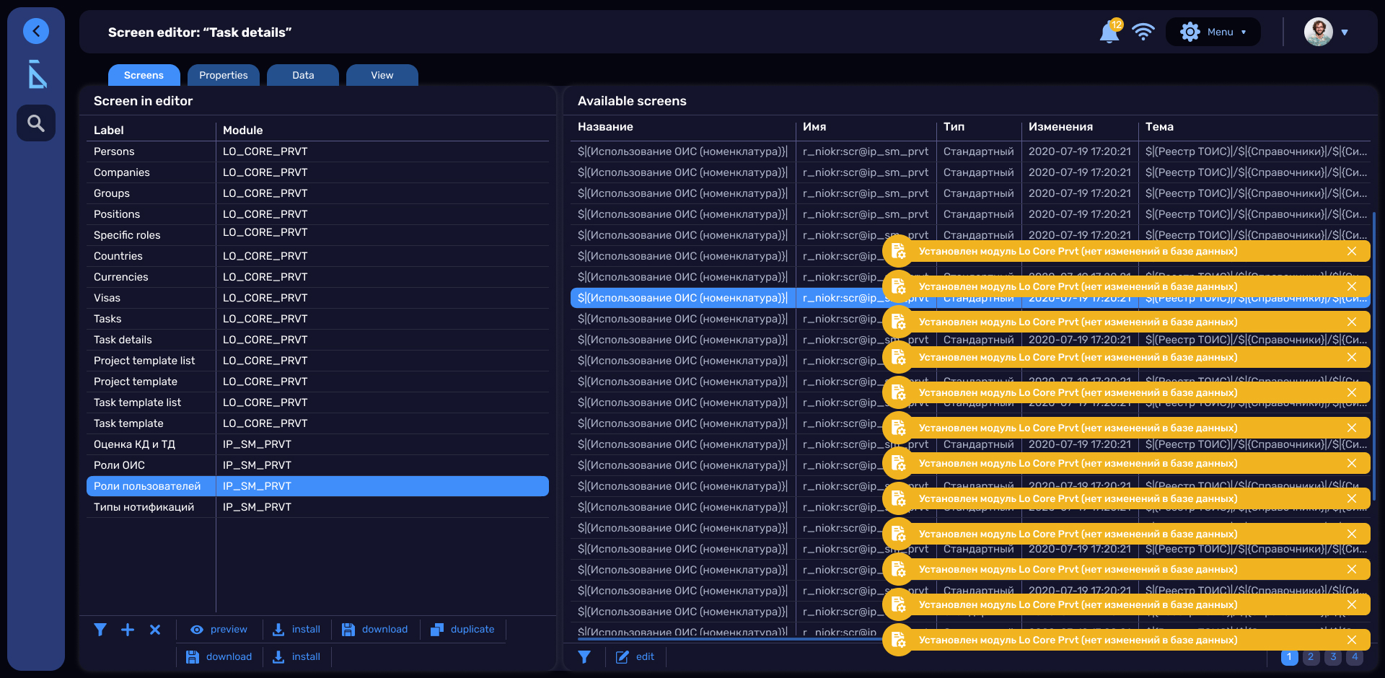The height and width of the screenshot is (678, 1385).
Task: Filter the Available screens table
Action: [584, 656]
